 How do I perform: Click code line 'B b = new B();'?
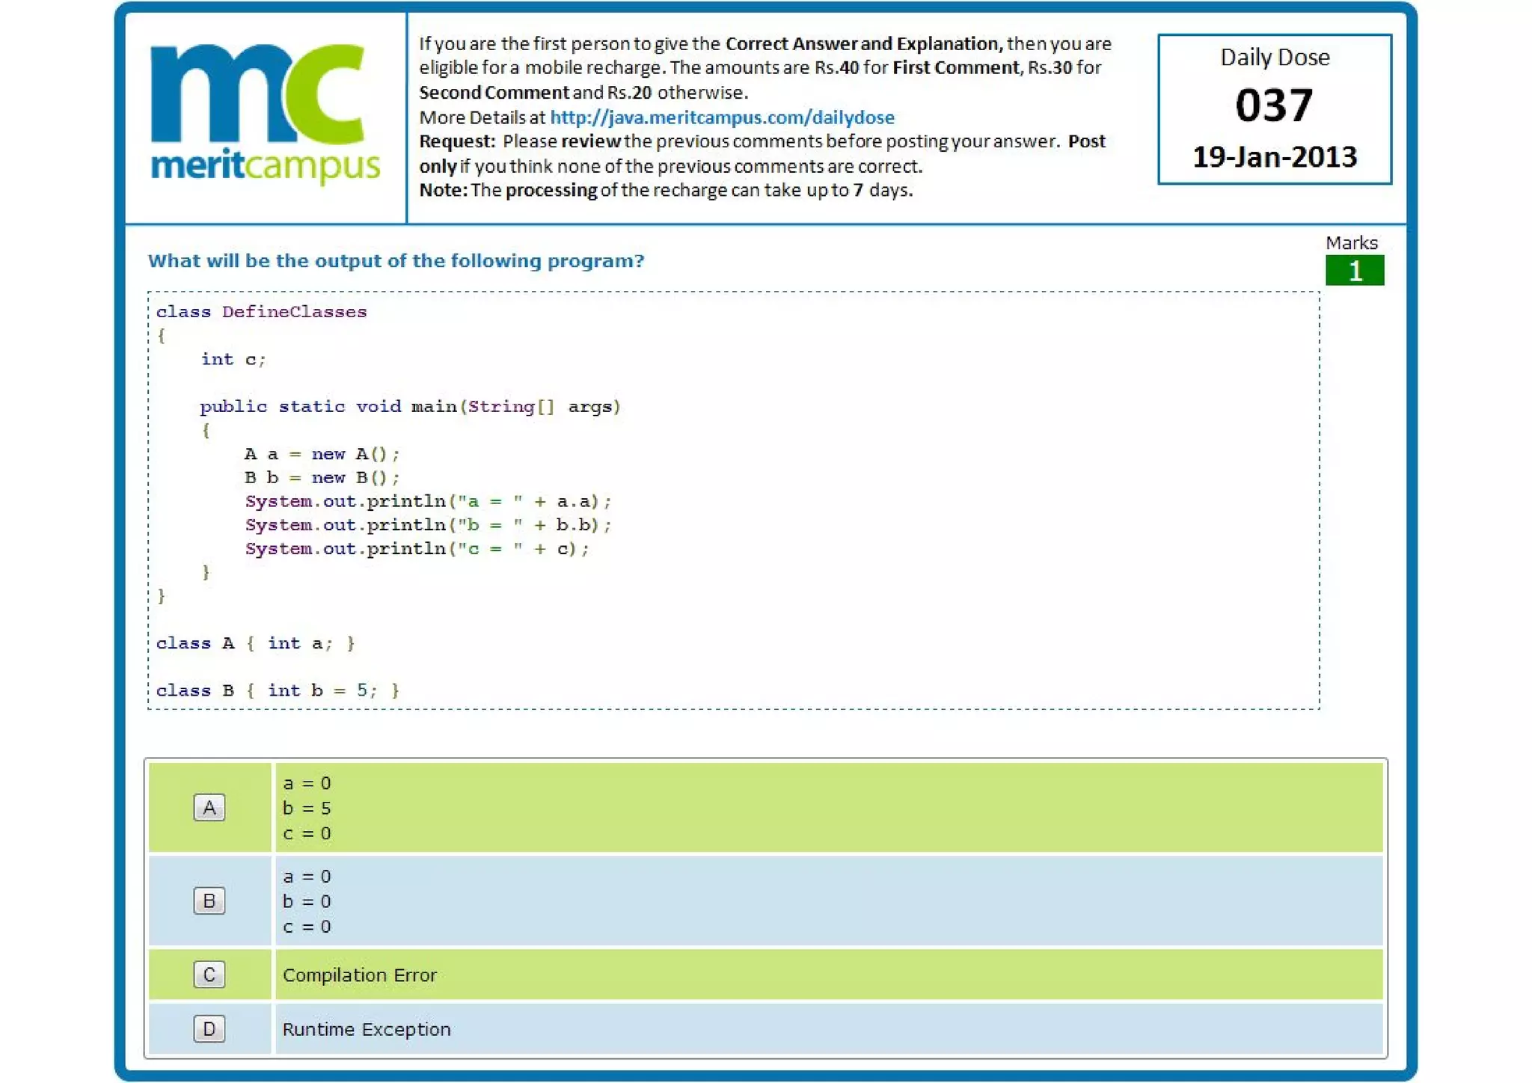(x=322, y=478)
